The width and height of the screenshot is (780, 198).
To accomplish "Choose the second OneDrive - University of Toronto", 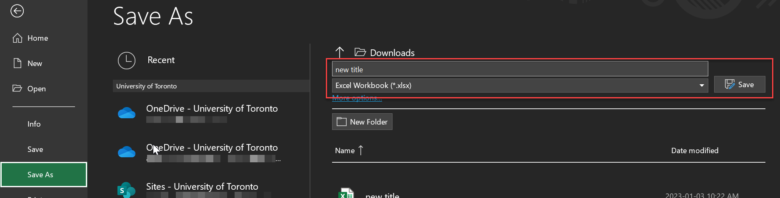I will [x=212, y=148].
